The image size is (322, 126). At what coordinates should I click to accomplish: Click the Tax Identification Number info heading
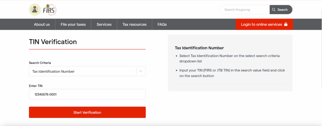(x=199, y=48)
